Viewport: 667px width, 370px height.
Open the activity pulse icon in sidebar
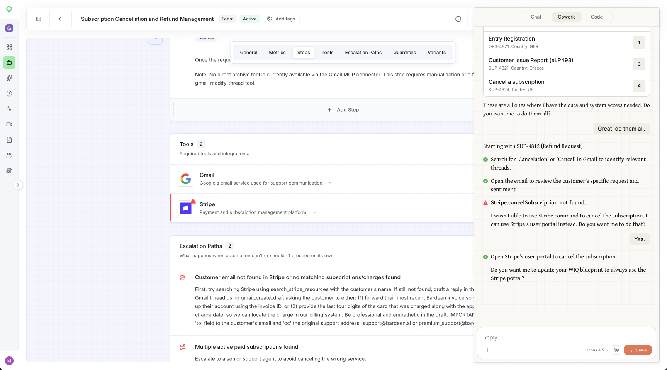[x=9, y=109]
